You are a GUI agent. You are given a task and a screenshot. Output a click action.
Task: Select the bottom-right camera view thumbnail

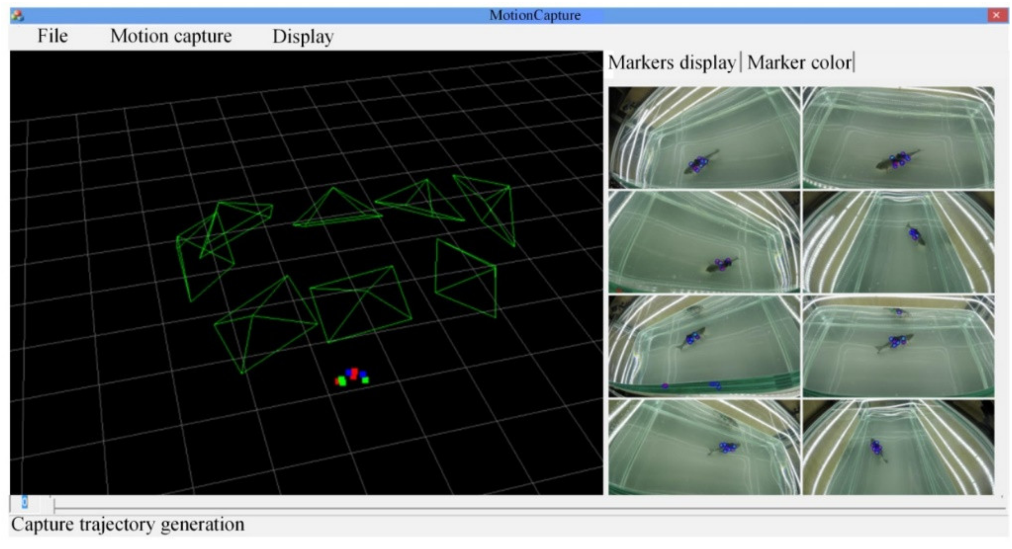pyautogui.click(x=898, y=447)
